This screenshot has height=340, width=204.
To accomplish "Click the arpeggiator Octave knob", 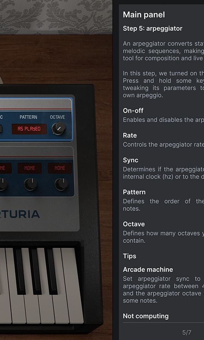I will [59, 128].
